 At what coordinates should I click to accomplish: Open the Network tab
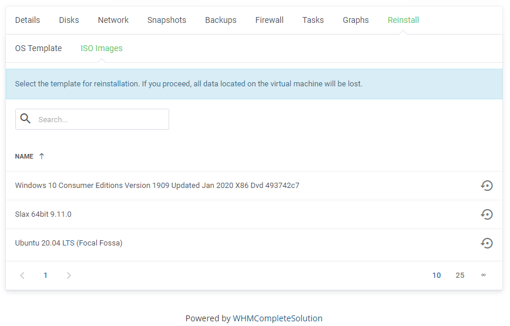pyautogui.click(x=113, y=20)
